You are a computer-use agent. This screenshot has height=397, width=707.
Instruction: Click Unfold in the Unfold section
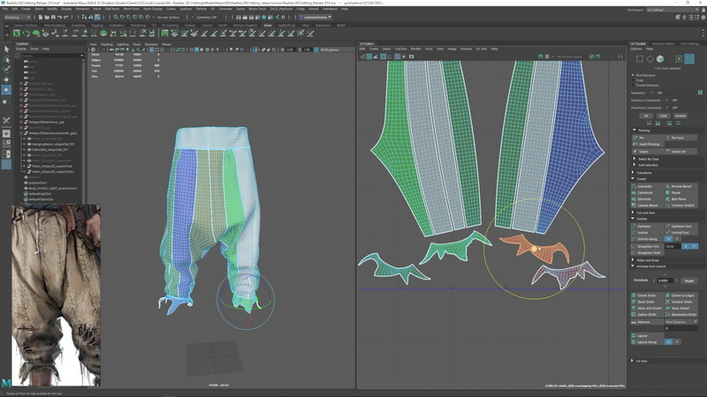pyautogui.click(x=648, y=233)
